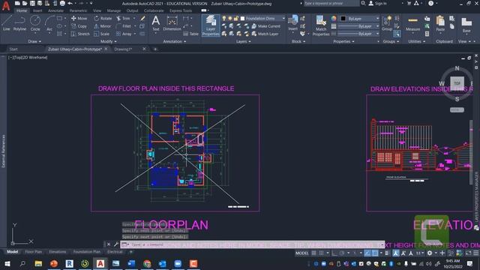This screenshot has width=480, height=270.
Task: Click the Insert block tool
Action: 292,23
